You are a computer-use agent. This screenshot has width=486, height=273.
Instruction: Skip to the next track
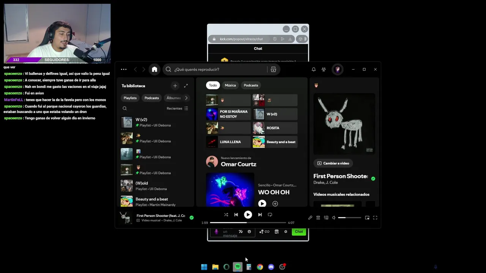coord(260,215)
